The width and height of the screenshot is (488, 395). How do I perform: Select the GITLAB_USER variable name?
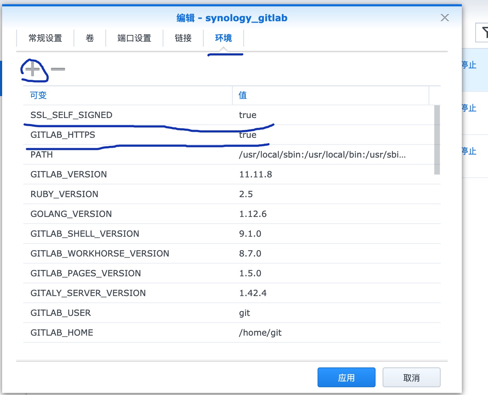click(x=60, y=313)
